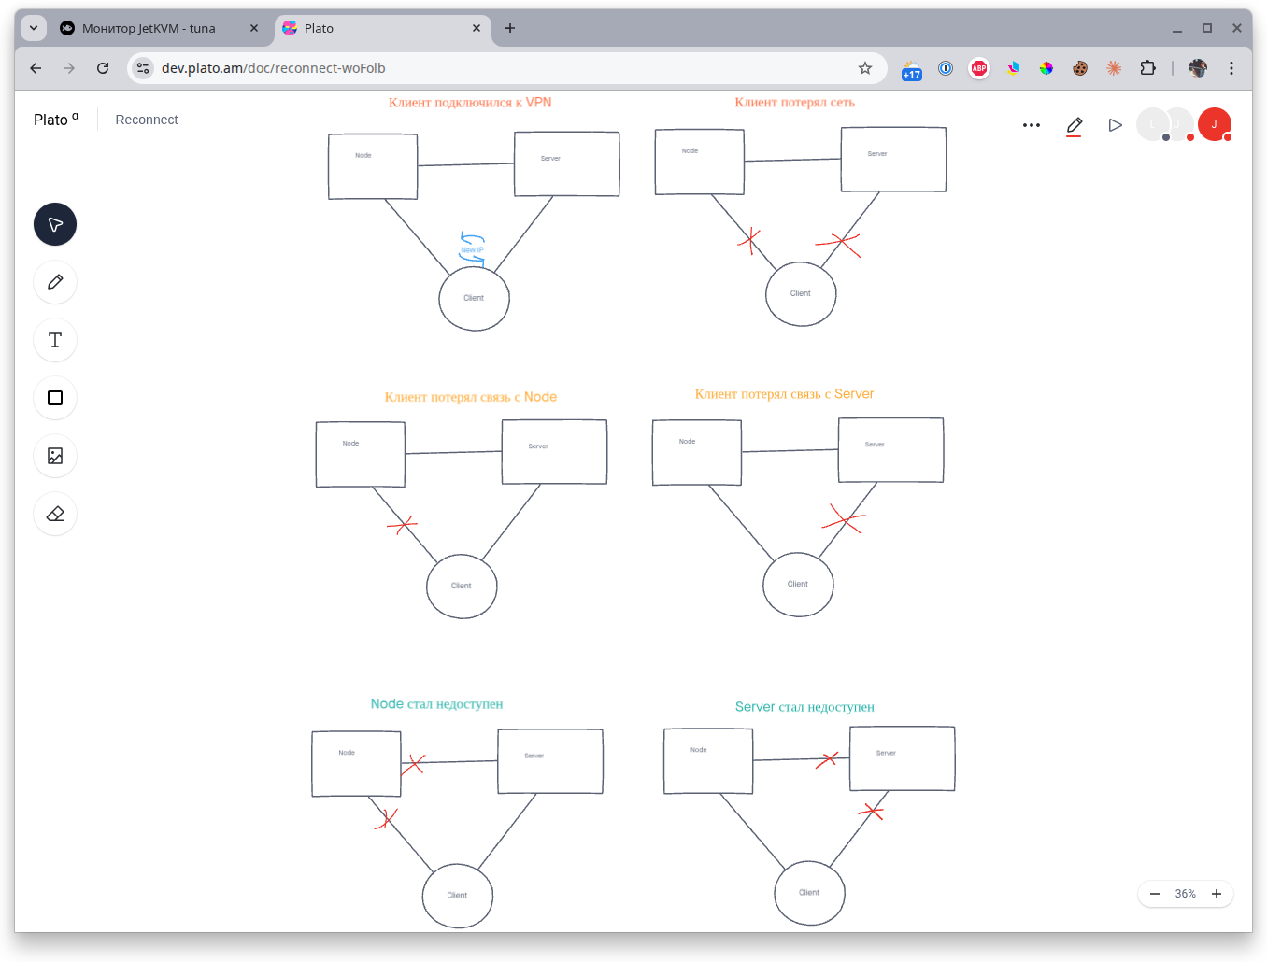Expand the browser tab search dropdown
This screenshot has width=1267, height=962.
point(34,28)
